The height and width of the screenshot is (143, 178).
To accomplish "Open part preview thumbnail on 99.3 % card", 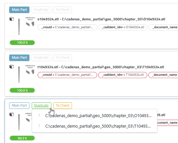I will coord(19,122).
